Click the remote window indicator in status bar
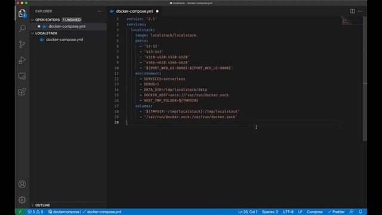This screenshot has width=382, height=215. (20, 212)
